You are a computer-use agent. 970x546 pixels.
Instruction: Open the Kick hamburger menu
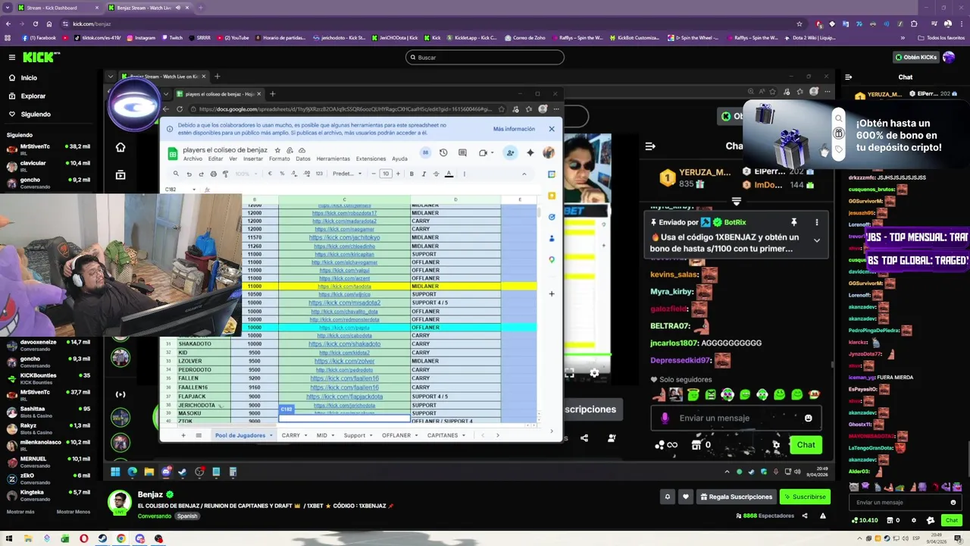pyautogui.click(x=11, y=57)
